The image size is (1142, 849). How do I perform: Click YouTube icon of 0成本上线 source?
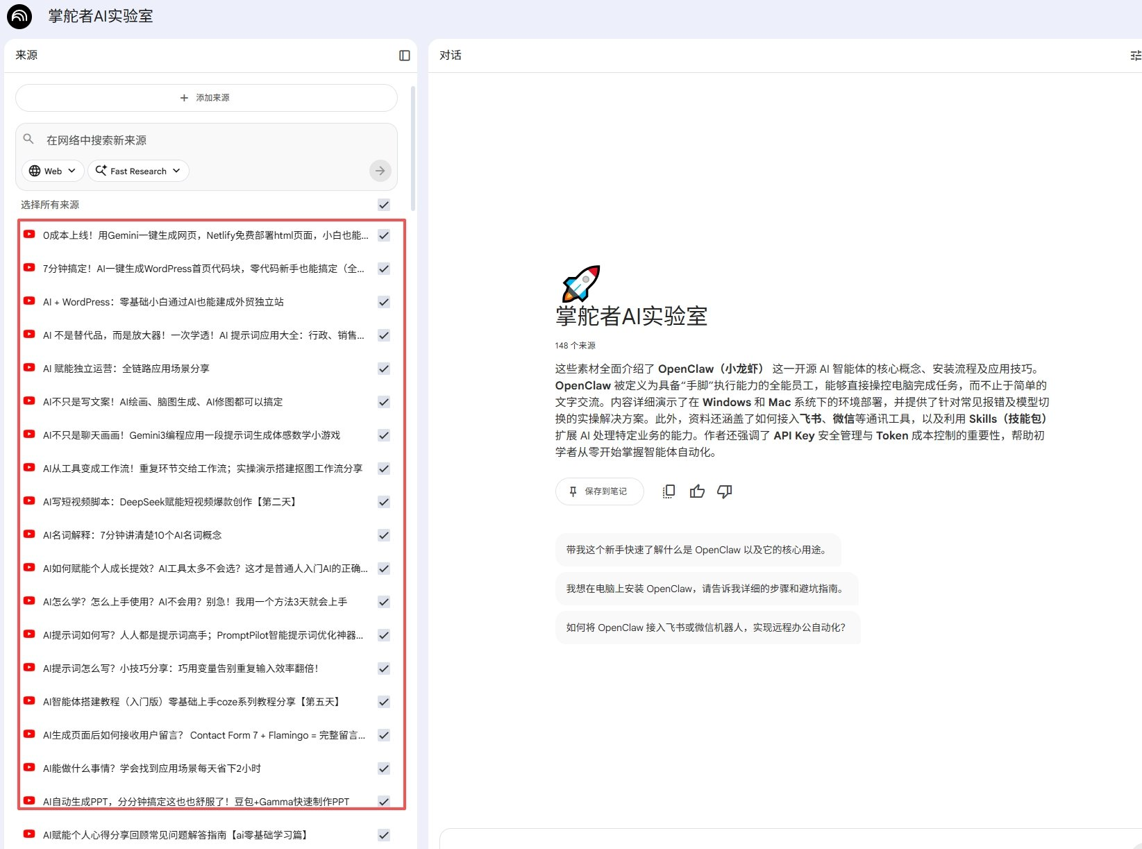click(29, 235)
